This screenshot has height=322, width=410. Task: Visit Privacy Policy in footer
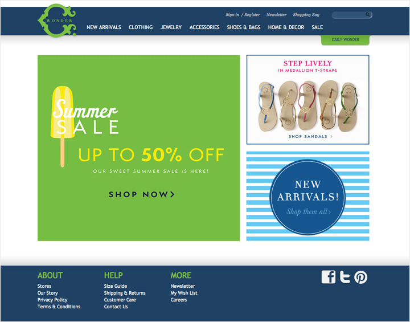52,300
